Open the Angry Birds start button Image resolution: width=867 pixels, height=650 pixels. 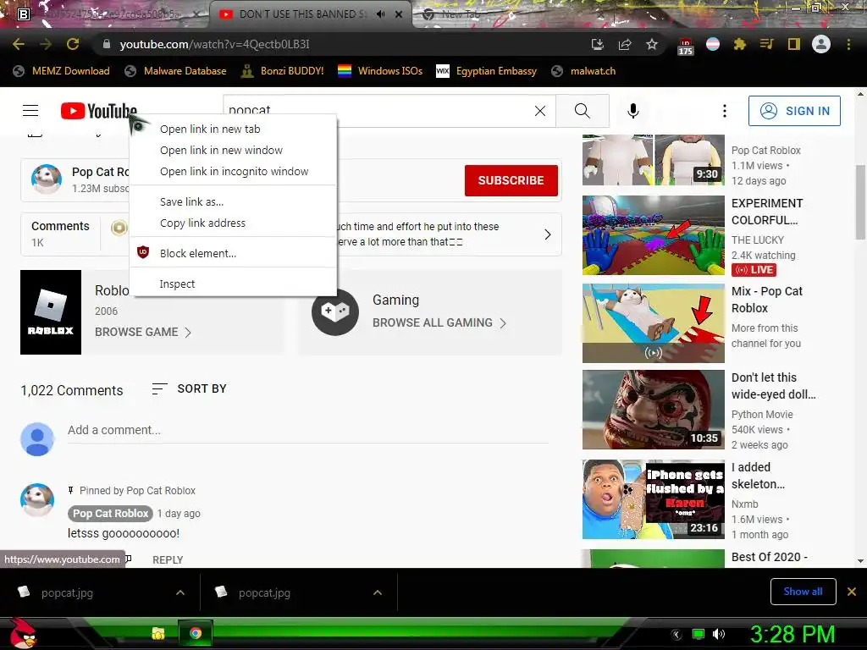(24, 633)
